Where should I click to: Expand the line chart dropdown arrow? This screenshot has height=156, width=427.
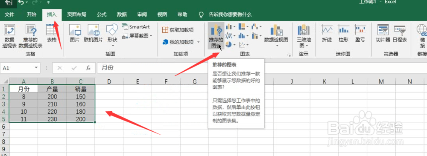coord(234,36)
